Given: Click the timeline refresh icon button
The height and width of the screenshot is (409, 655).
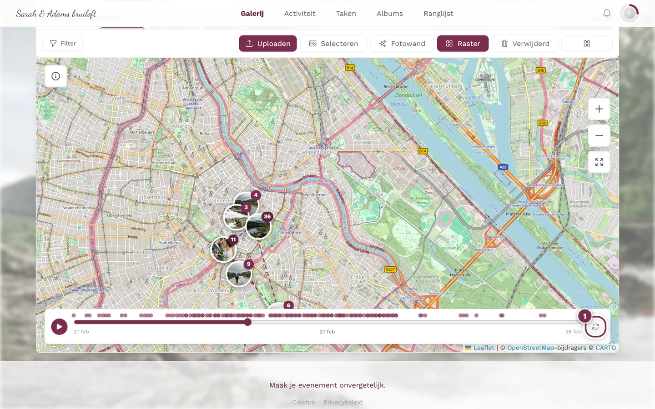Looking at the screenshot, I should pyautogui.click(x=595, y=327).
